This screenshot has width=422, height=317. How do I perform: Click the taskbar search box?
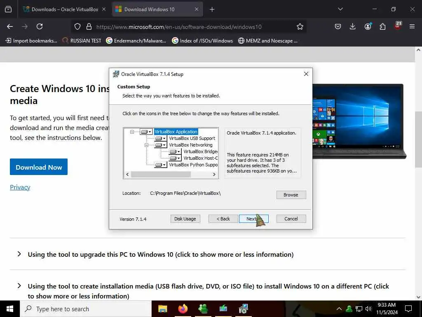click(86, 309)
